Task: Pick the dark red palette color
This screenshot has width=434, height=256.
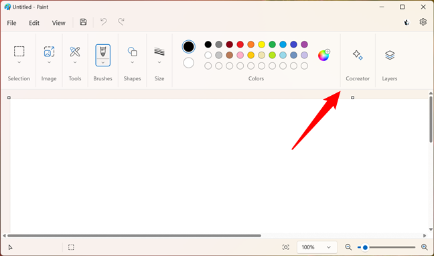Action: pos(230,44)
